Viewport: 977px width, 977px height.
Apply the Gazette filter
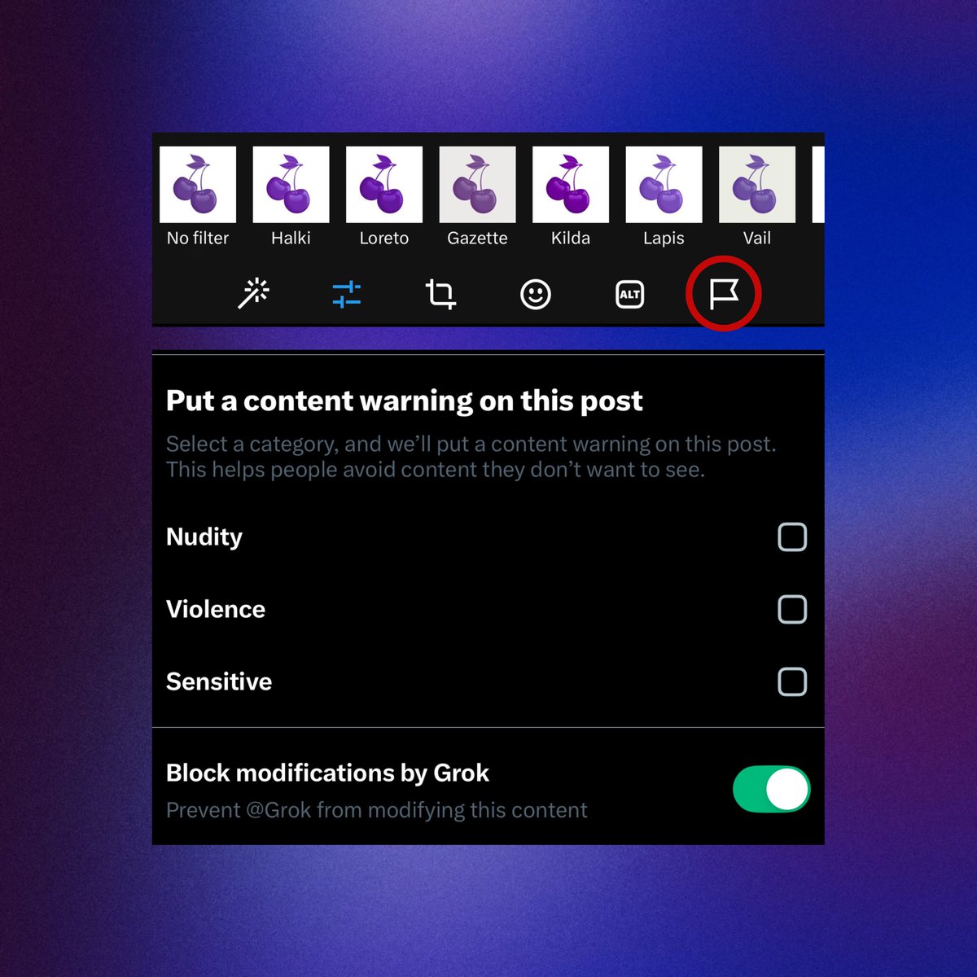point(478,185)
